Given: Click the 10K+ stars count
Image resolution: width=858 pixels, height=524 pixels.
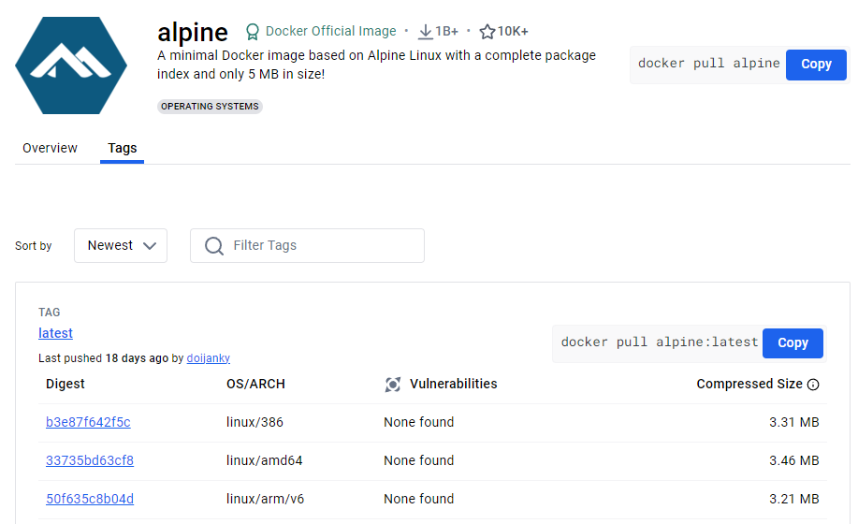Looking at the screenshot, I should pyautogui.click(x=512, y=32).
